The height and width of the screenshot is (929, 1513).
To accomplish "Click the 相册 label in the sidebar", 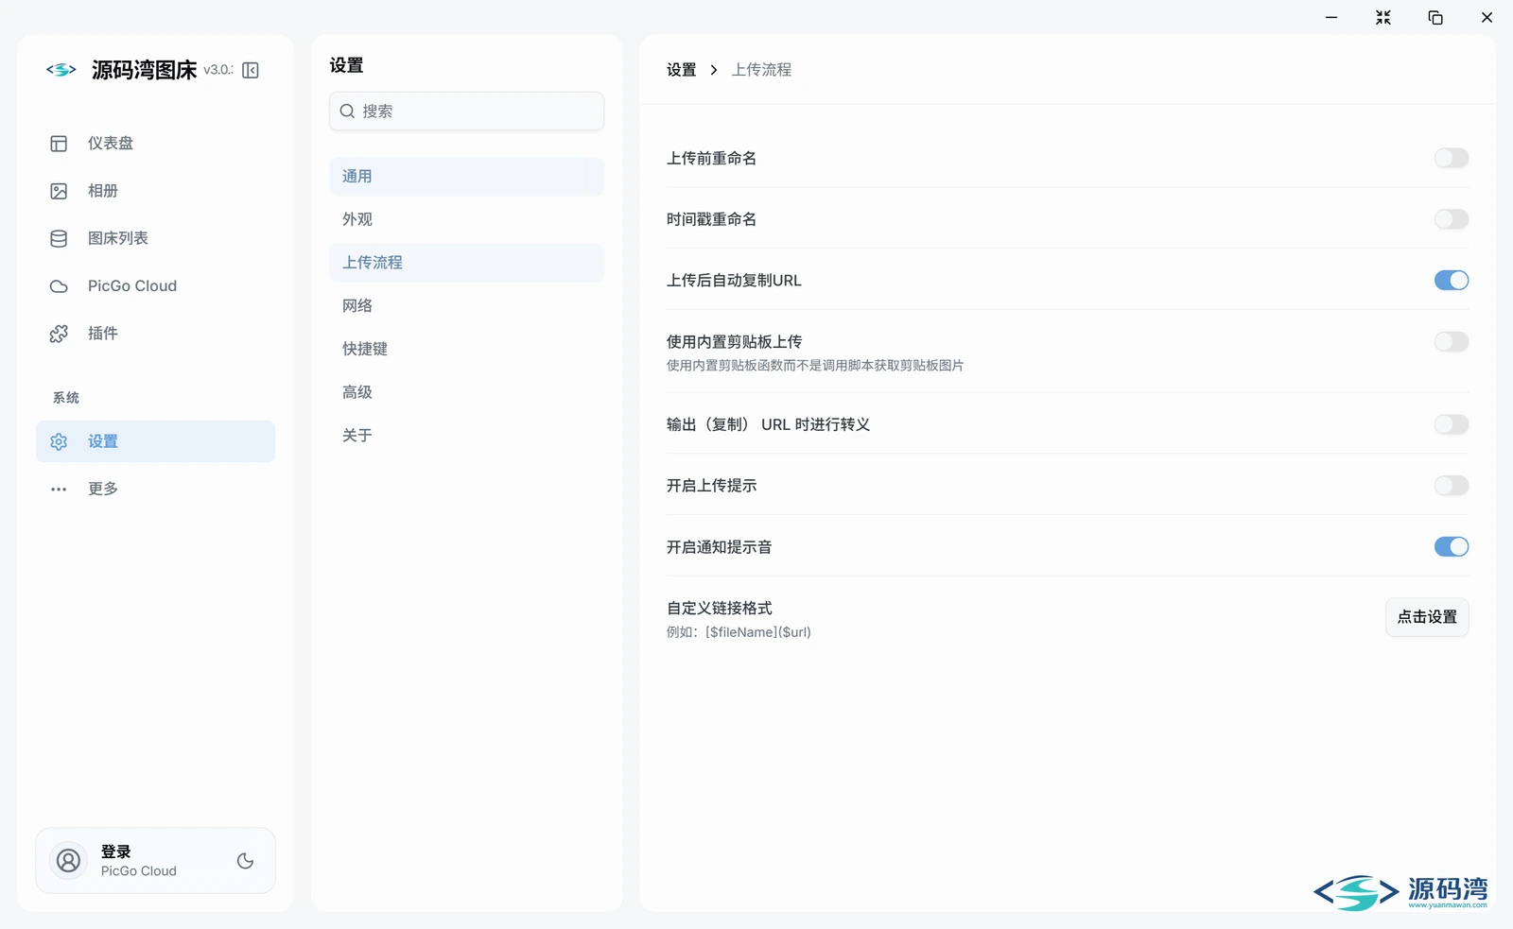I will (103, 191).
